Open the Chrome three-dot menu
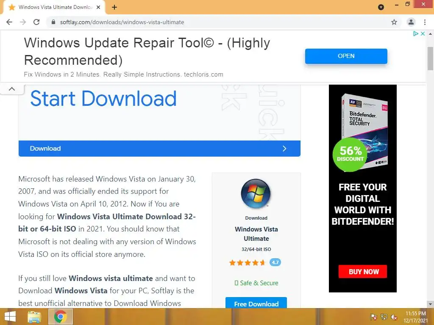The width and height of the screenshot is (434, 325). 425,22
